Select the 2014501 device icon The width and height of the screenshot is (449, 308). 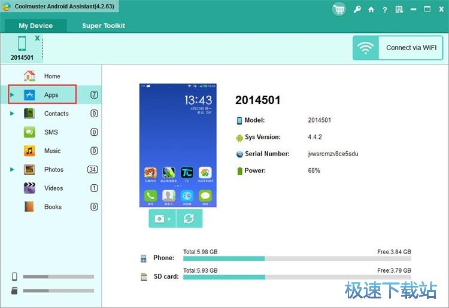(x=22, y=44)
